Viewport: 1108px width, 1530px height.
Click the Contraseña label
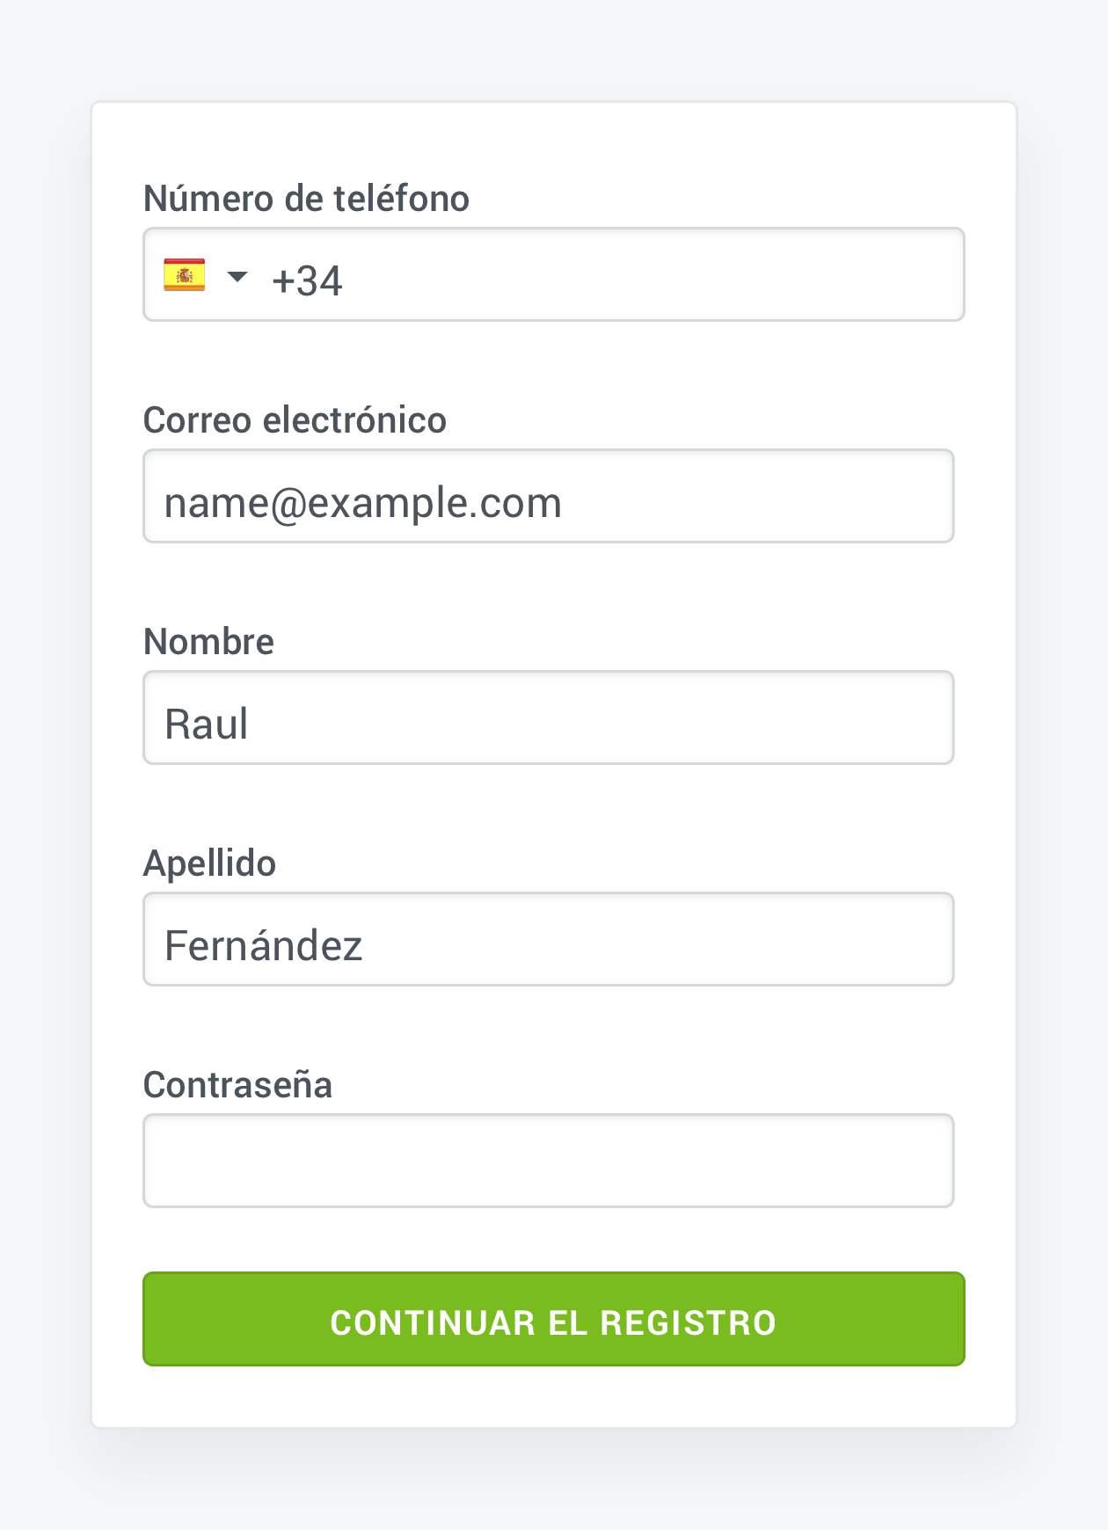click(x=237, y=1085)
